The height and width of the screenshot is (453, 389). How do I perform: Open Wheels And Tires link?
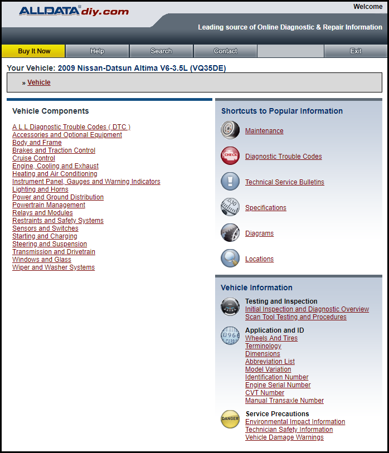(x=271, y=338)
